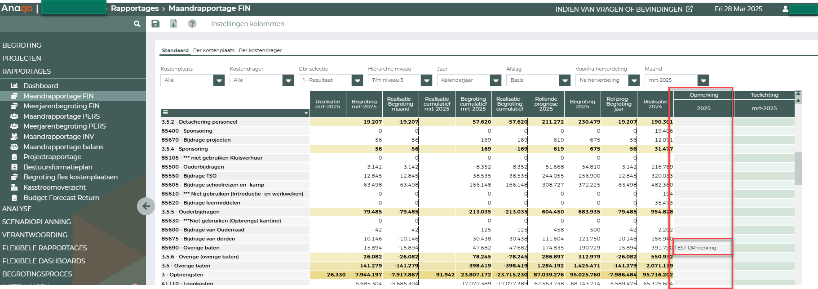Click INDIEN VAN VRAGEN OF BEVINDINGEN link
Image resolution: width=818 pixels, height=289 pixels.
(619, 9)
